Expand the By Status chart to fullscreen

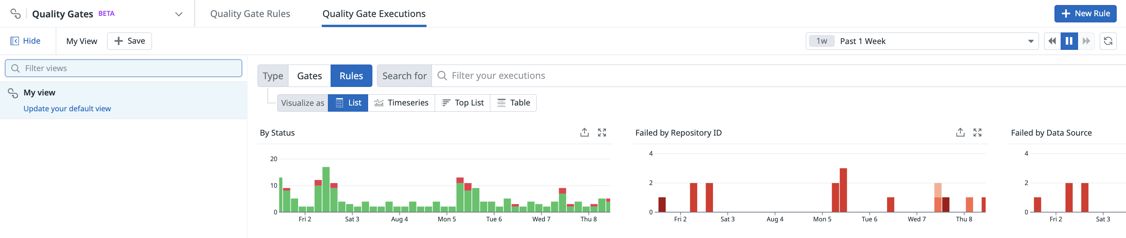[601, 132]
